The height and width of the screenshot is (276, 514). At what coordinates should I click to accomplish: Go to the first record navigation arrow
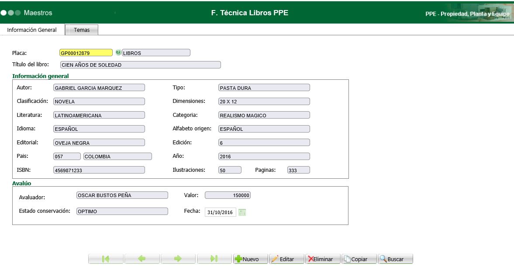click(106, 259)
